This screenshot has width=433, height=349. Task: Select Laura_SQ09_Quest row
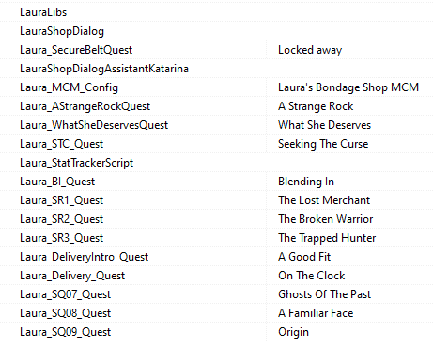click(x=65, y=332)
